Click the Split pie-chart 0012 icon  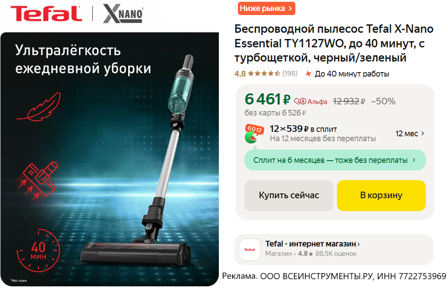pos(254,134)
